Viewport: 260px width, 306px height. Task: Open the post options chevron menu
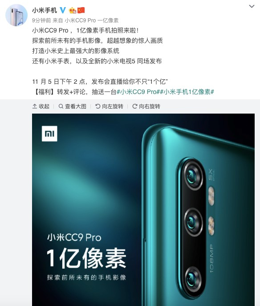[252, 6]
